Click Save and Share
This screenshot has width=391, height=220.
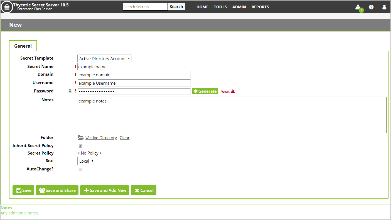click(x=57, y=190)
